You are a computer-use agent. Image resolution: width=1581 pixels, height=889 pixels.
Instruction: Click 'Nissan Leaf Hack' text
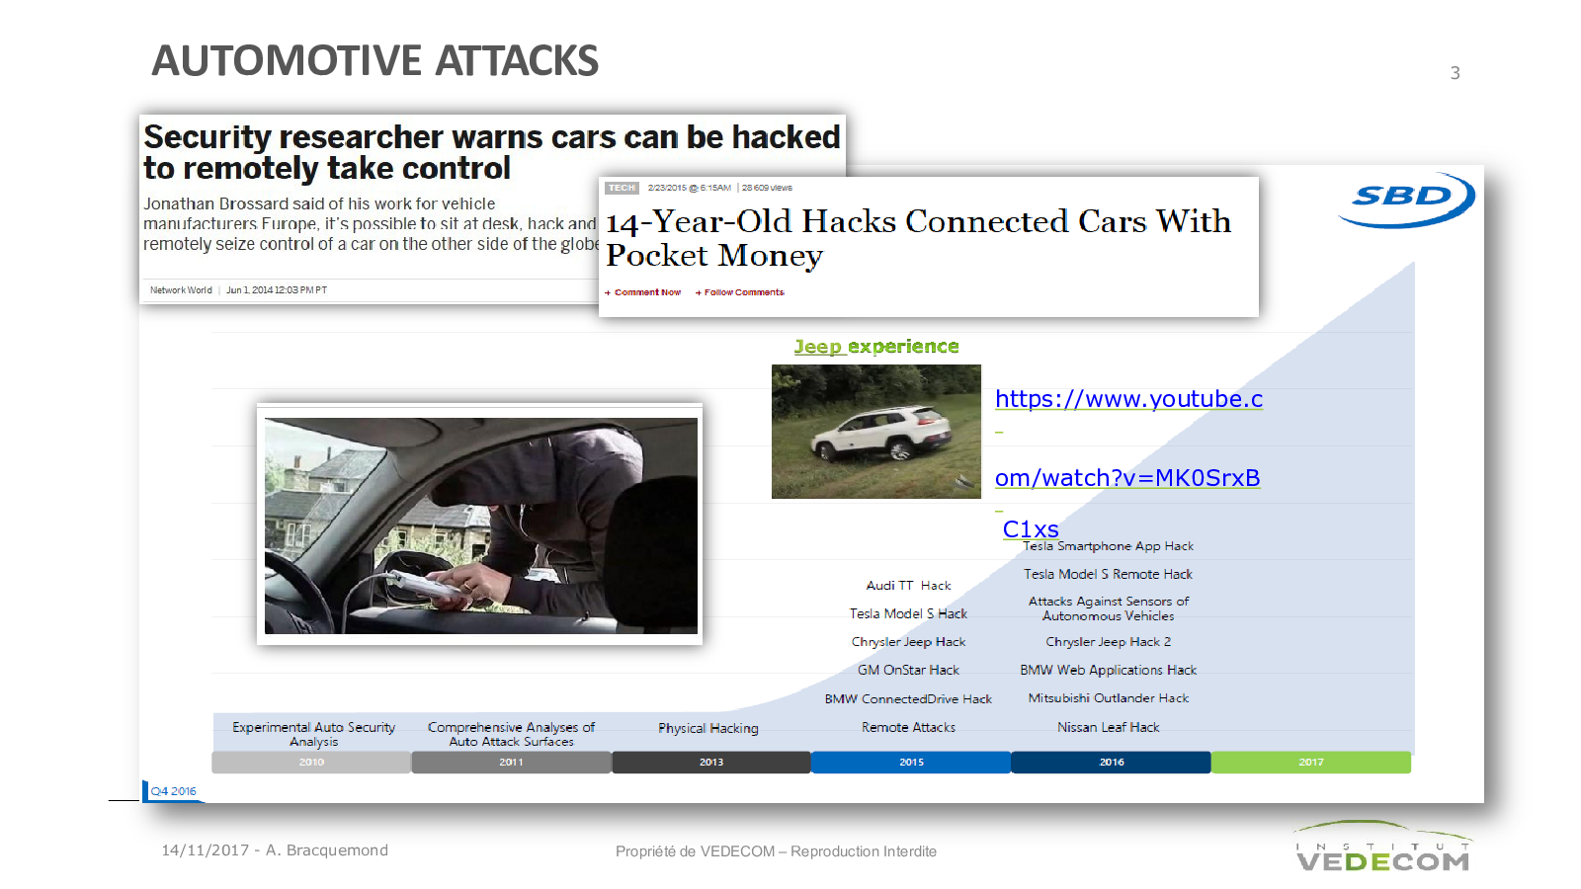pyautogui.click(x=1109, y=727)
